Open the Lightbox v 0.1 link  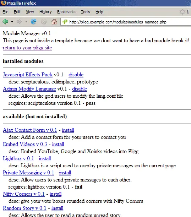(x=18, y=158)
